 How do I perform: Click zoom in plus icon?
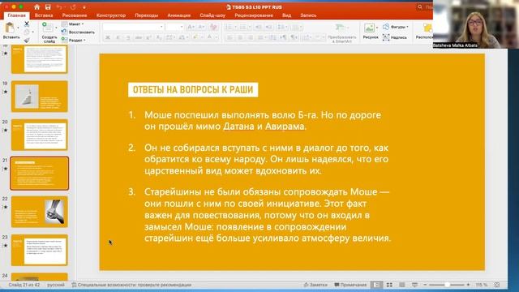(x=468, y=285)
